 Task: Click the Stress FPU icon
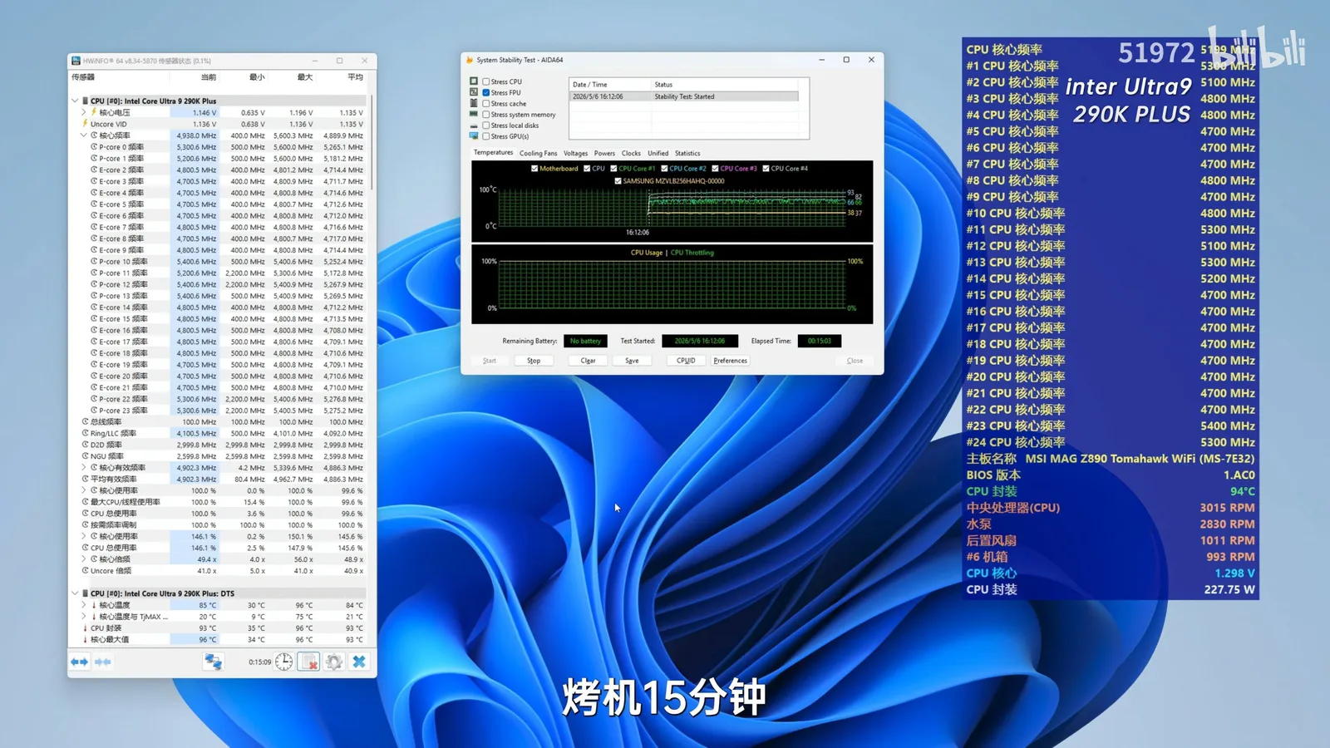tap(474, 92)
